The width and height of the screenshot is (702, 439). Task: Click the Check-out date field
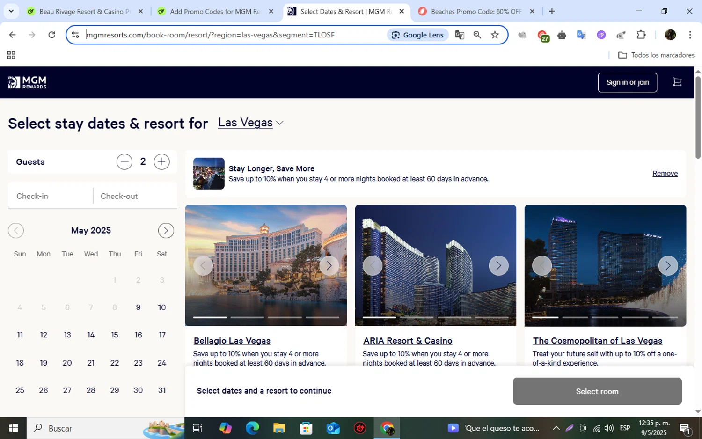[x=135, y=196]
